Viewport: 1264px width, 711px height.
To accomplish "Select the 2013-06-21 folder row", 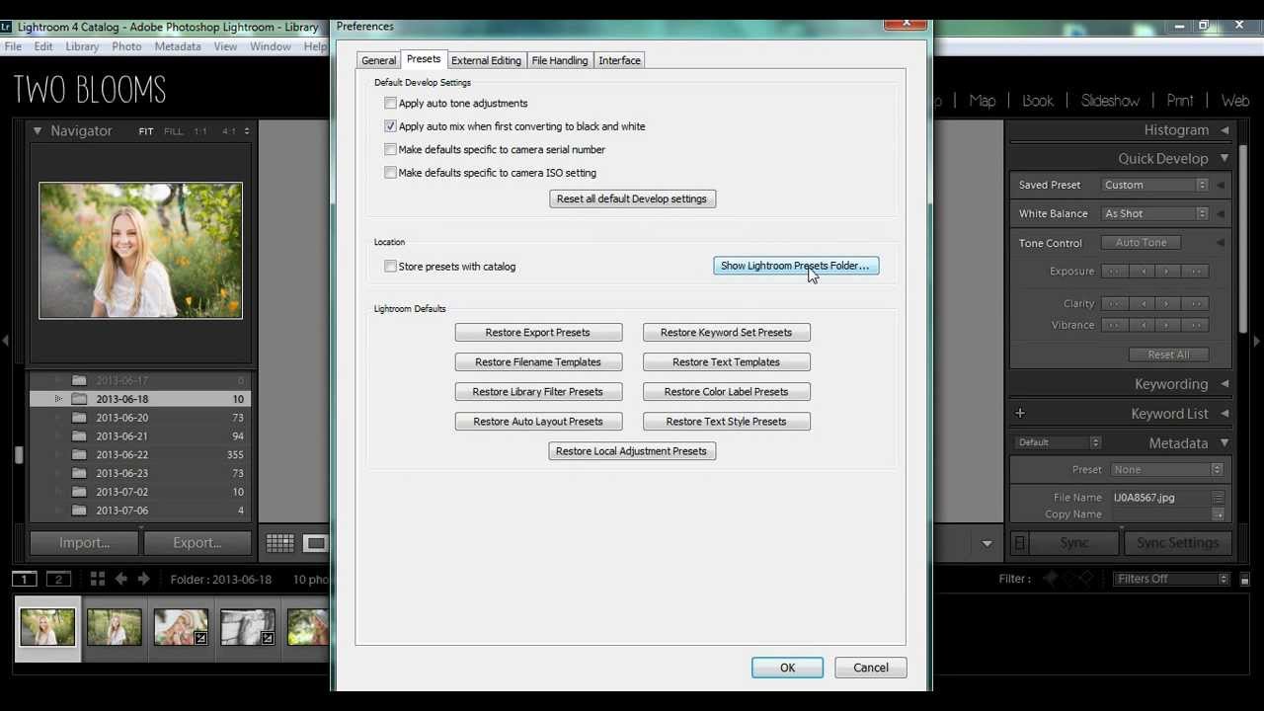I will click(140, 436).
